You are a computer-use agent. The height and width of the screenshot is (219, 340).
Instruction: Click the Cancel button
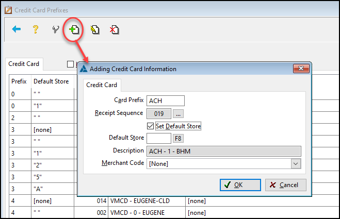click(x=286, y=185)
